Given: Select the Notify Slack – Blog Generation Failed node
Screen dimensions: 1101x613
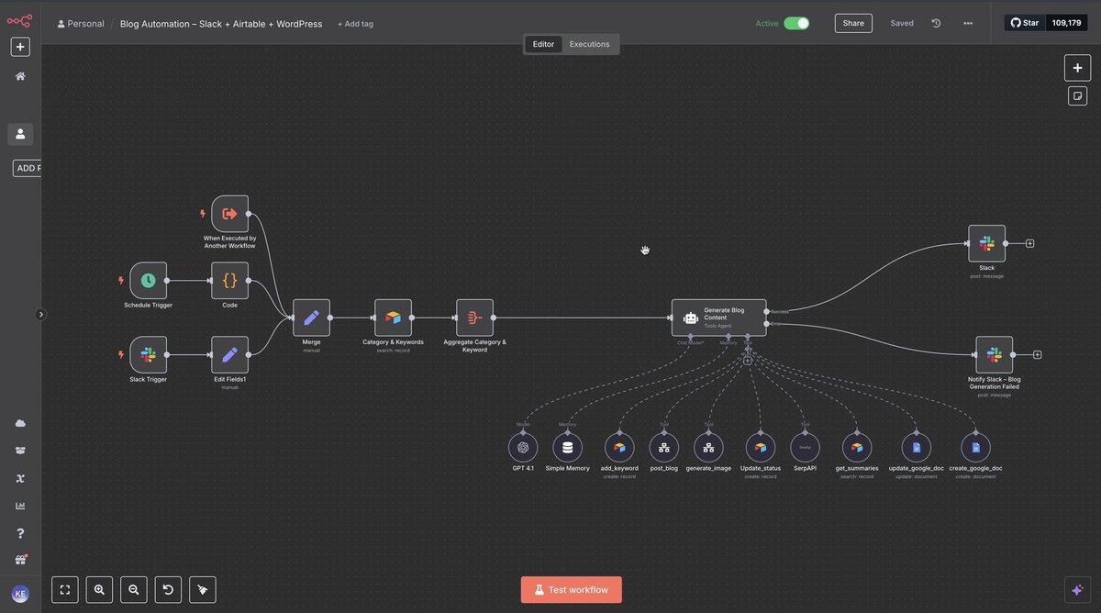Looking at the screenshot, I should pyautogui.click(x=994, y=354).
